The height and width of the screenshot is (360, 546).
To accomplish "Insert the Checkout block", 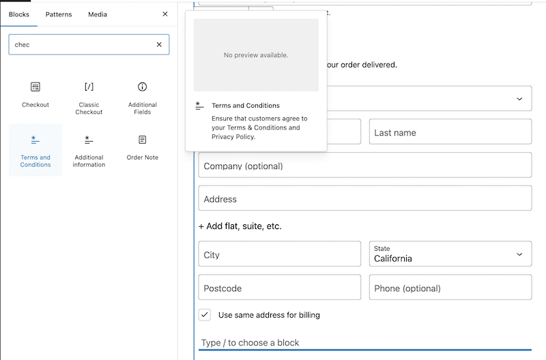I will pyautogui.click(x=35, y=96).
